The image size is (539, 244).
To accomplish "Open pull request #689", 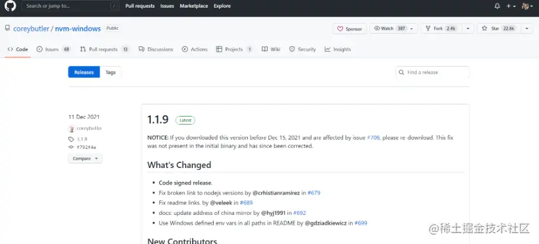I will [246, 203].
